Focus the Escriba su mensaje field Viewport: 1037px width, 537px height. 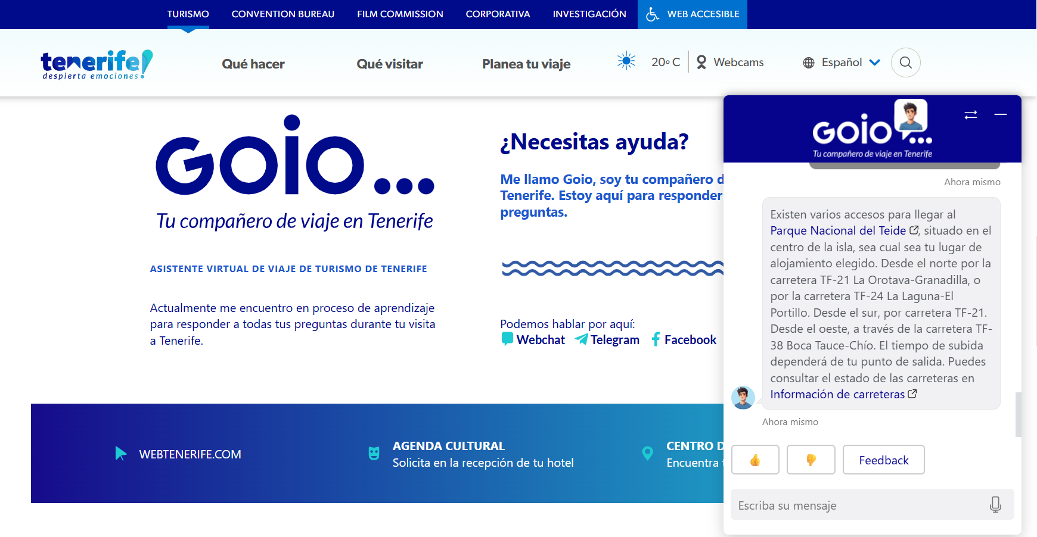pyautogui.click(x=858, y=505)
